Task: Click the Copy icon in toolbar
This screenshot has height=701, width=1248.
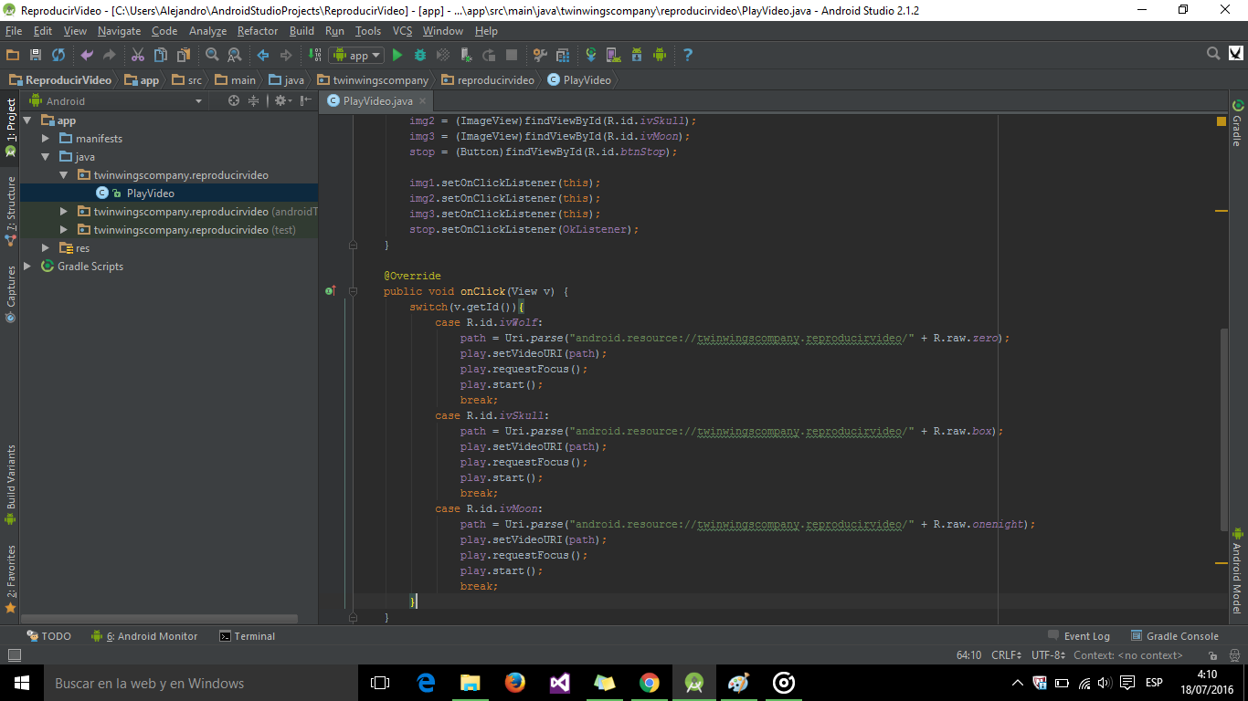Action: 161,55
